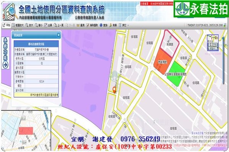Select the 框選放大 box zoom tool

coord(18,25)
